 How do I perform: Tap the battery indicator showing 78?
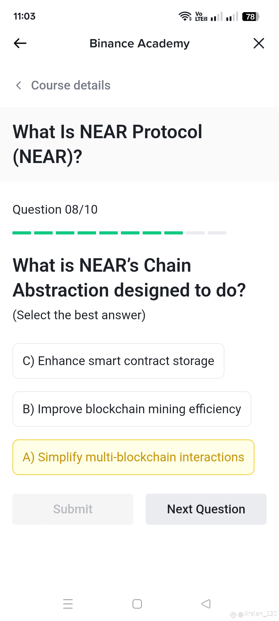pos(251,17)
